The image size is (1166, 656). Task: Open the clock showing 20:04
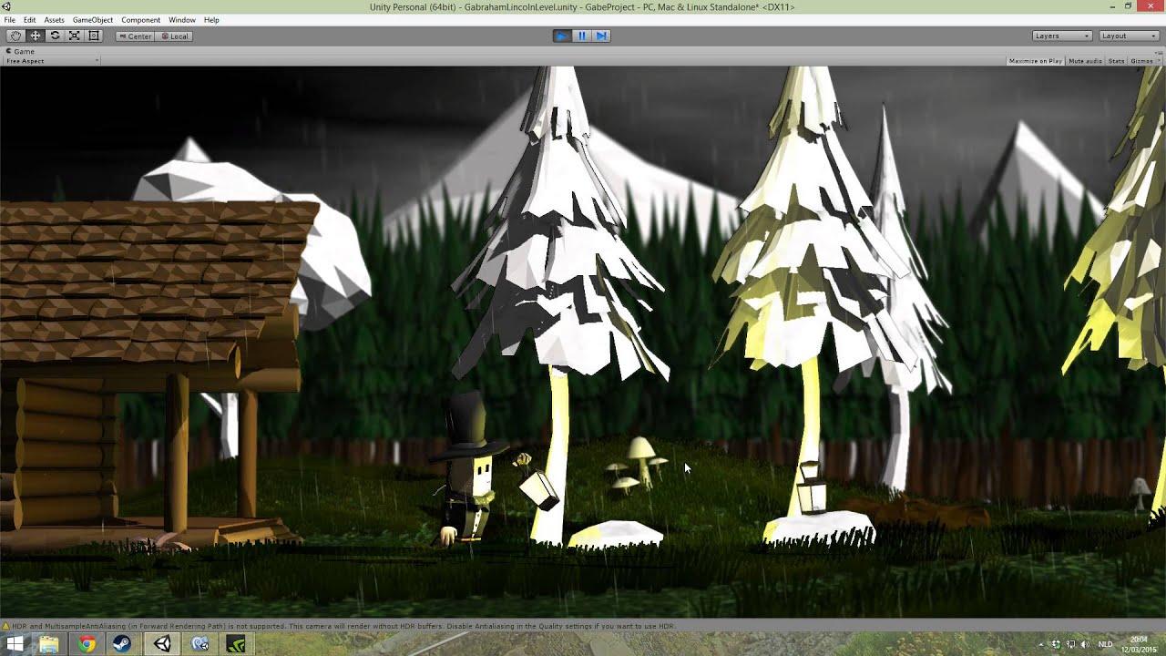tap(1139, 644)
